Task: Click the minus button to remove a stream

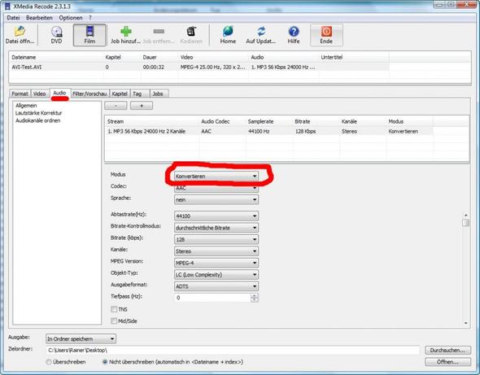Action: [x=116, y=106]
